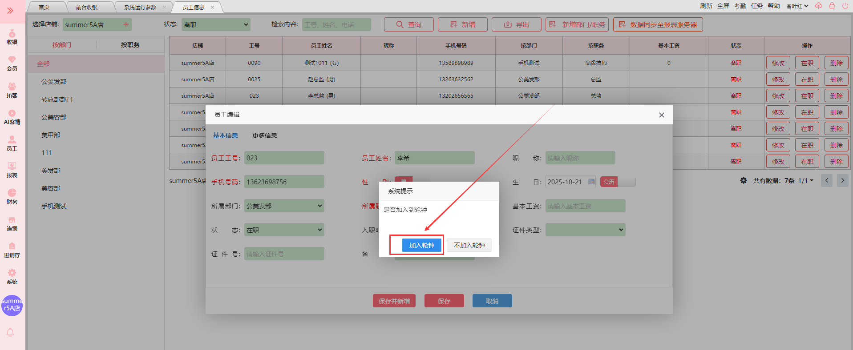Expand the left sidebar with double-arrow icon

click(10, 10)
